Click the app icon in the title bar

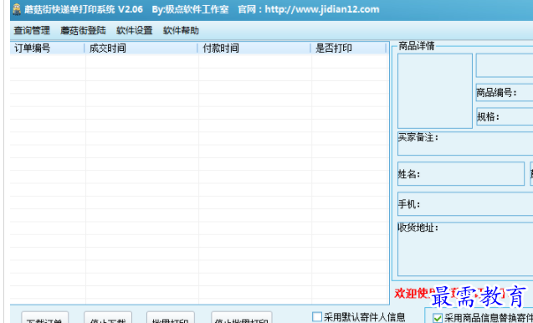pos(17,9)
